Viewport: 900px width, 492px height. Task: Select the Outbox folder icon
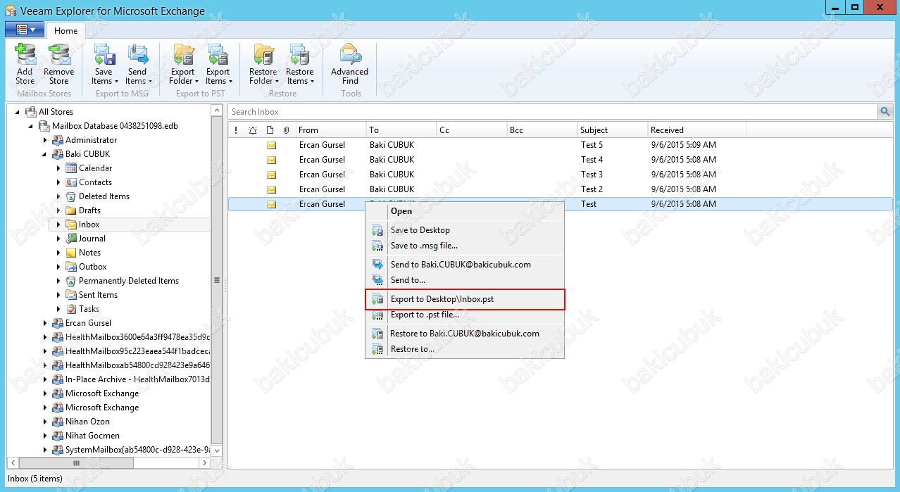pos(70,267)
